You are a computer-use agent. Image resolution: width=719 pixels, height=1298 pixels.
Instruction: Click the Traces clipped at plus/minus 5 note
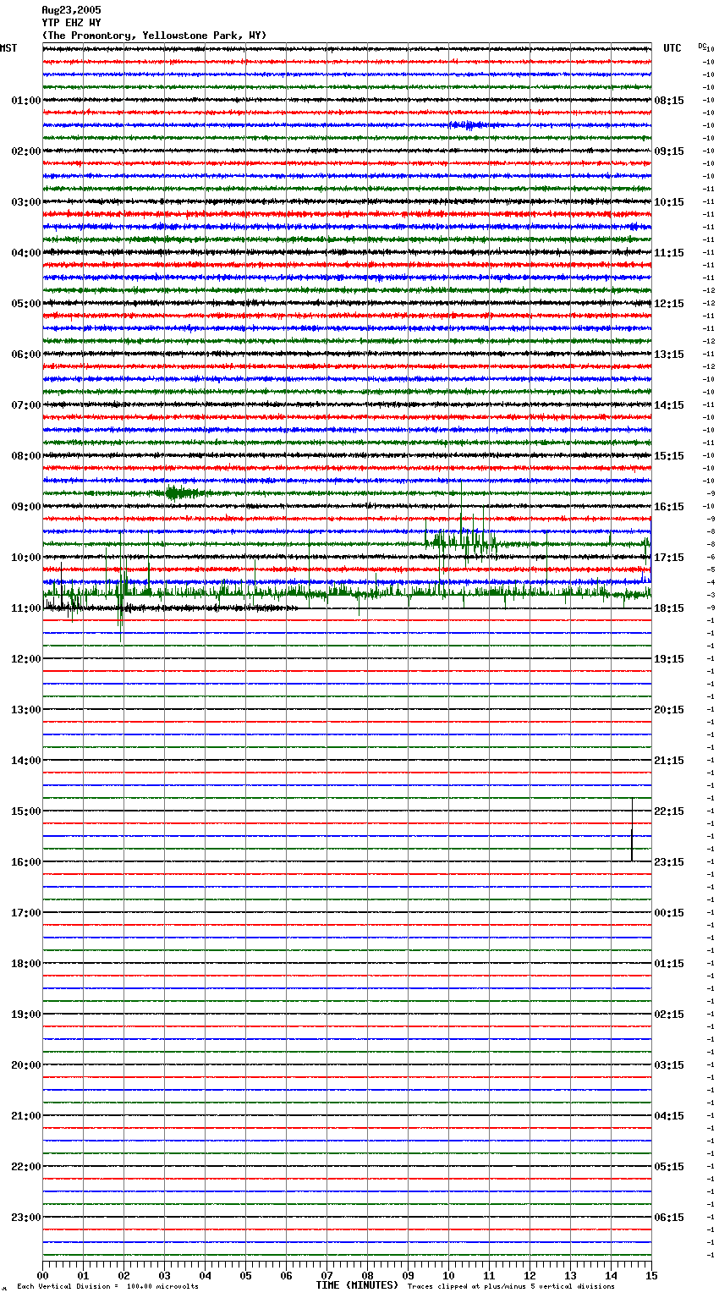[x=511, y=1287]
